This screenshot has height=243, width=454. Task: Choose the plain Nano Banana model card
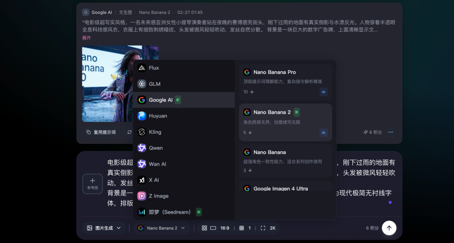(285, 161)
